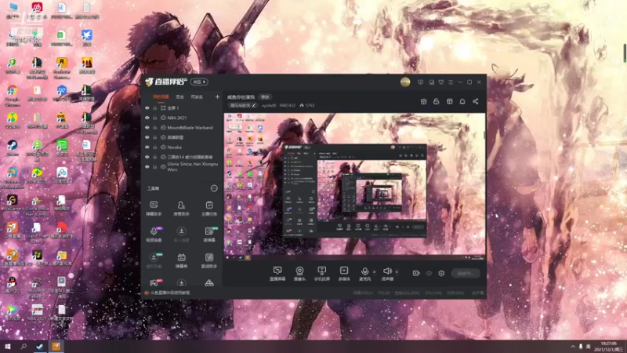
Task: Click the PK tool icon
Action: coord(154,282)
